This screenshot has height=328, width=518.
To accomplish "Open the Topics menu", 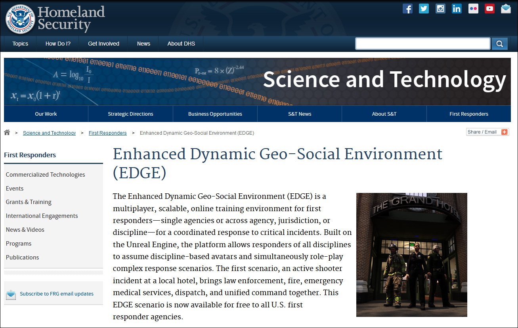I will (20, 44).
